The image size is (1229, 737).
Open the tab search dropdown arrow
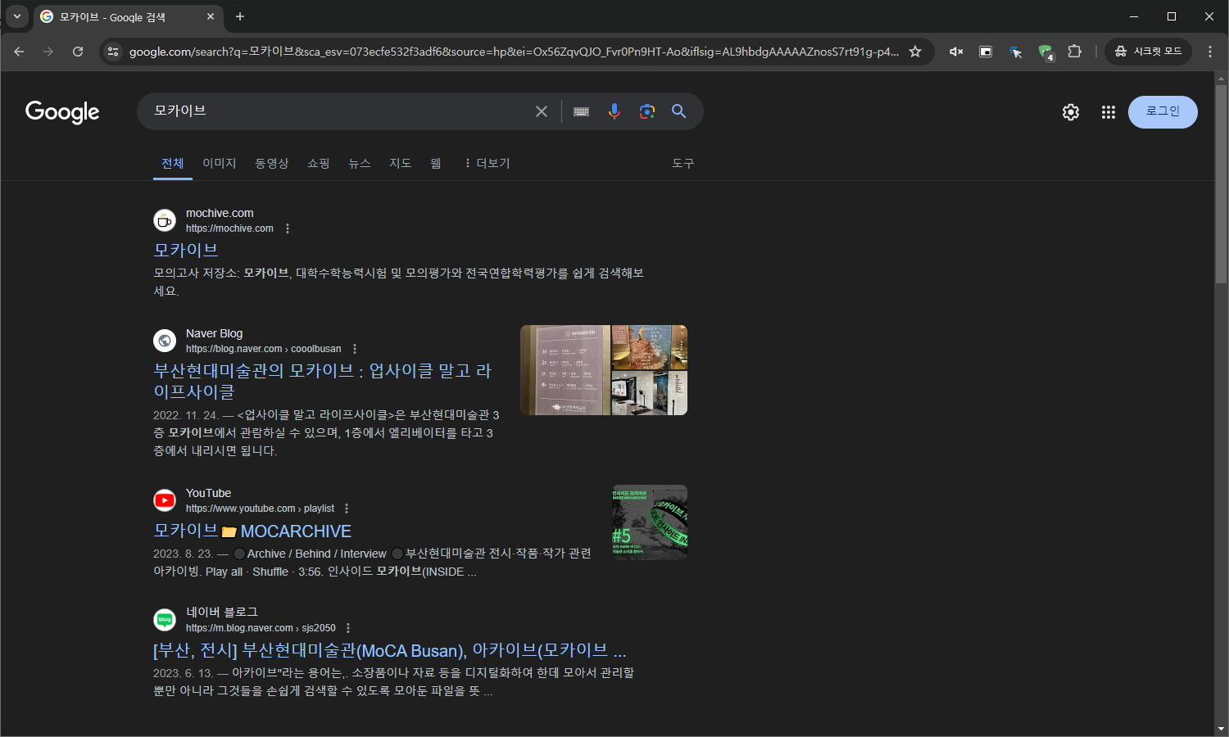point(16,16)
